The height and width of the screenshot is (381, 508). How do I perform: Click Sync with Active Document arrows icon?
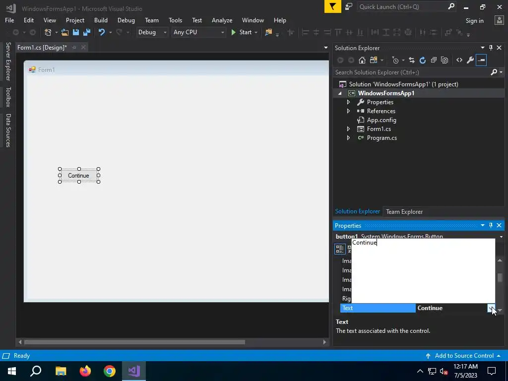(x=411, y=60)
